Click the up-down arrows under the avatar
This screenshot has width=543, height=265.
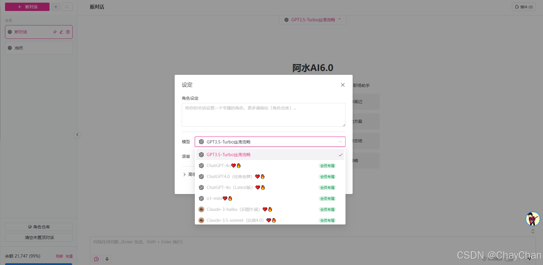click(x=533, y=231)
